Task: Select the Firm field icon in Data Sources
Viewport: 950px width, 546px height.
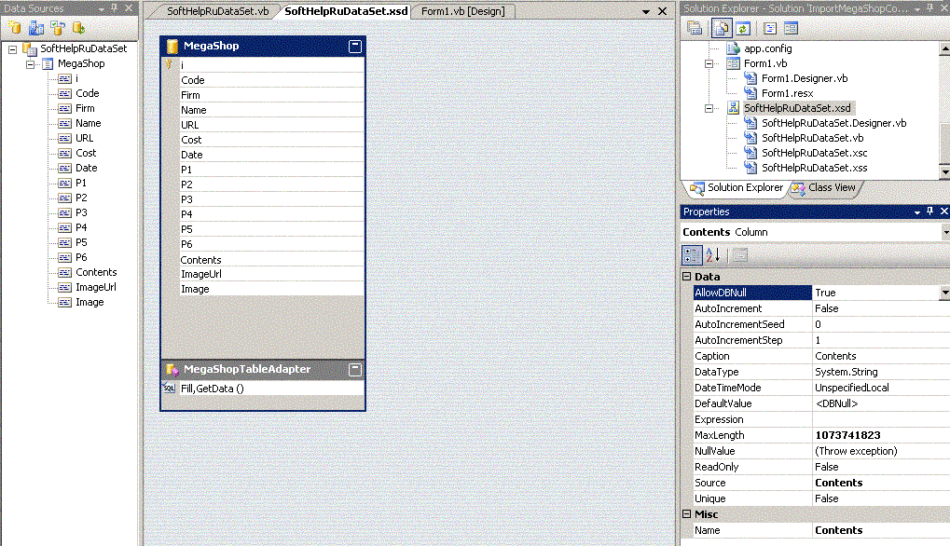Action: coord(65,108)
